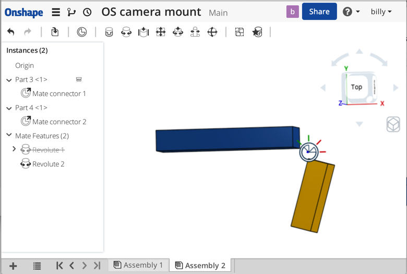Open the version and branch graph icon
Screen dimensions: 407x274
pyautogui.click(x=71, y=12)
